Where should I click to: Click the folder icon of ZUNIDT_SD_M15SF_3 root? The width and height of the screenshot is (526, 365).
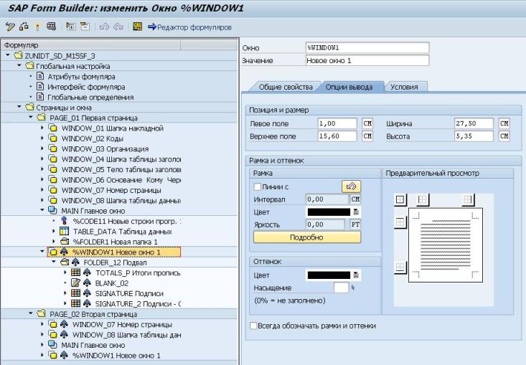19,55
